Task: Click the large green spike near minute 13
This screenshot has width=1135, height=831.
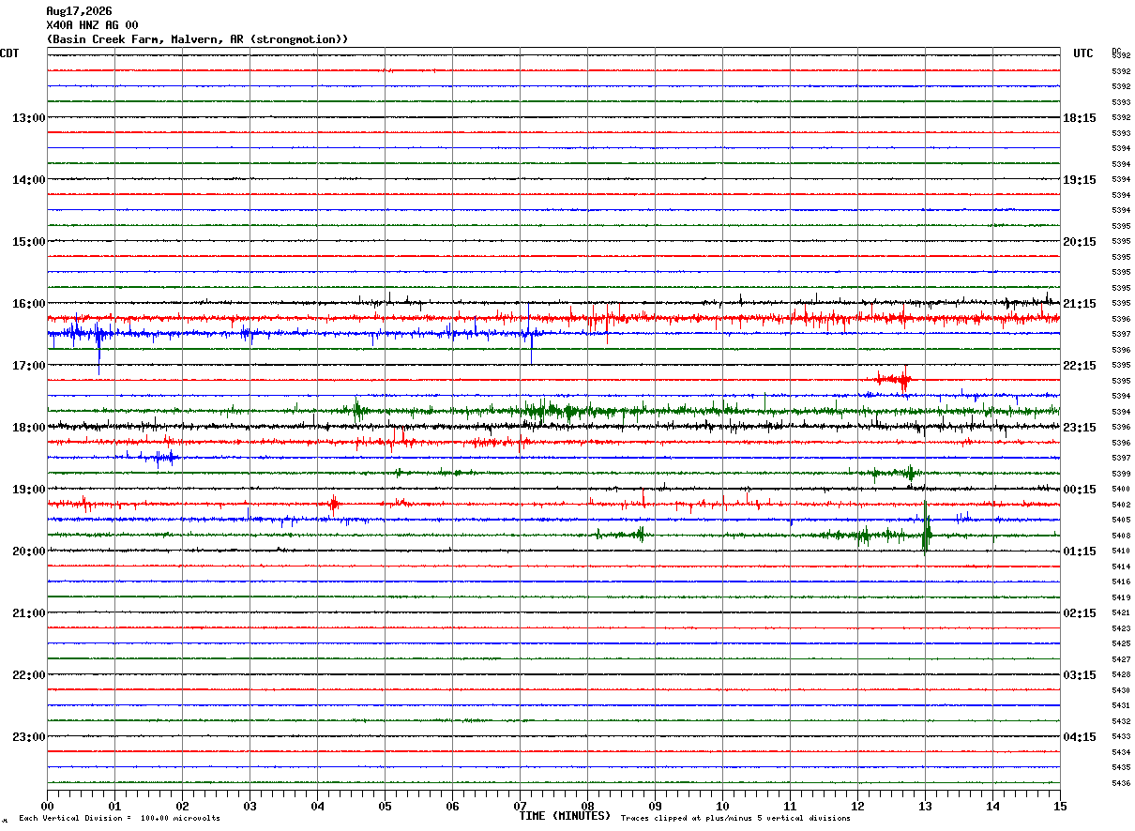Action: coord(927,530)
